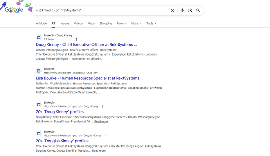
Task: Expand the More search filters dropdown
Action: point(136,23)
